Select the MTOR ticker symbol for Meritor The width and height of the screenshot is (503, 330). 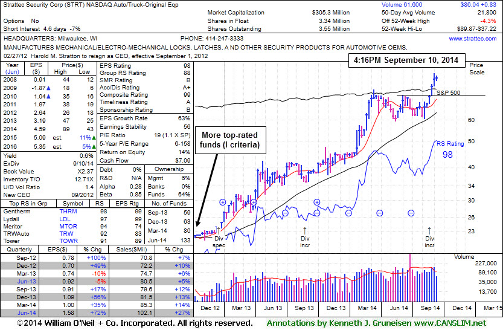point(68,227)
